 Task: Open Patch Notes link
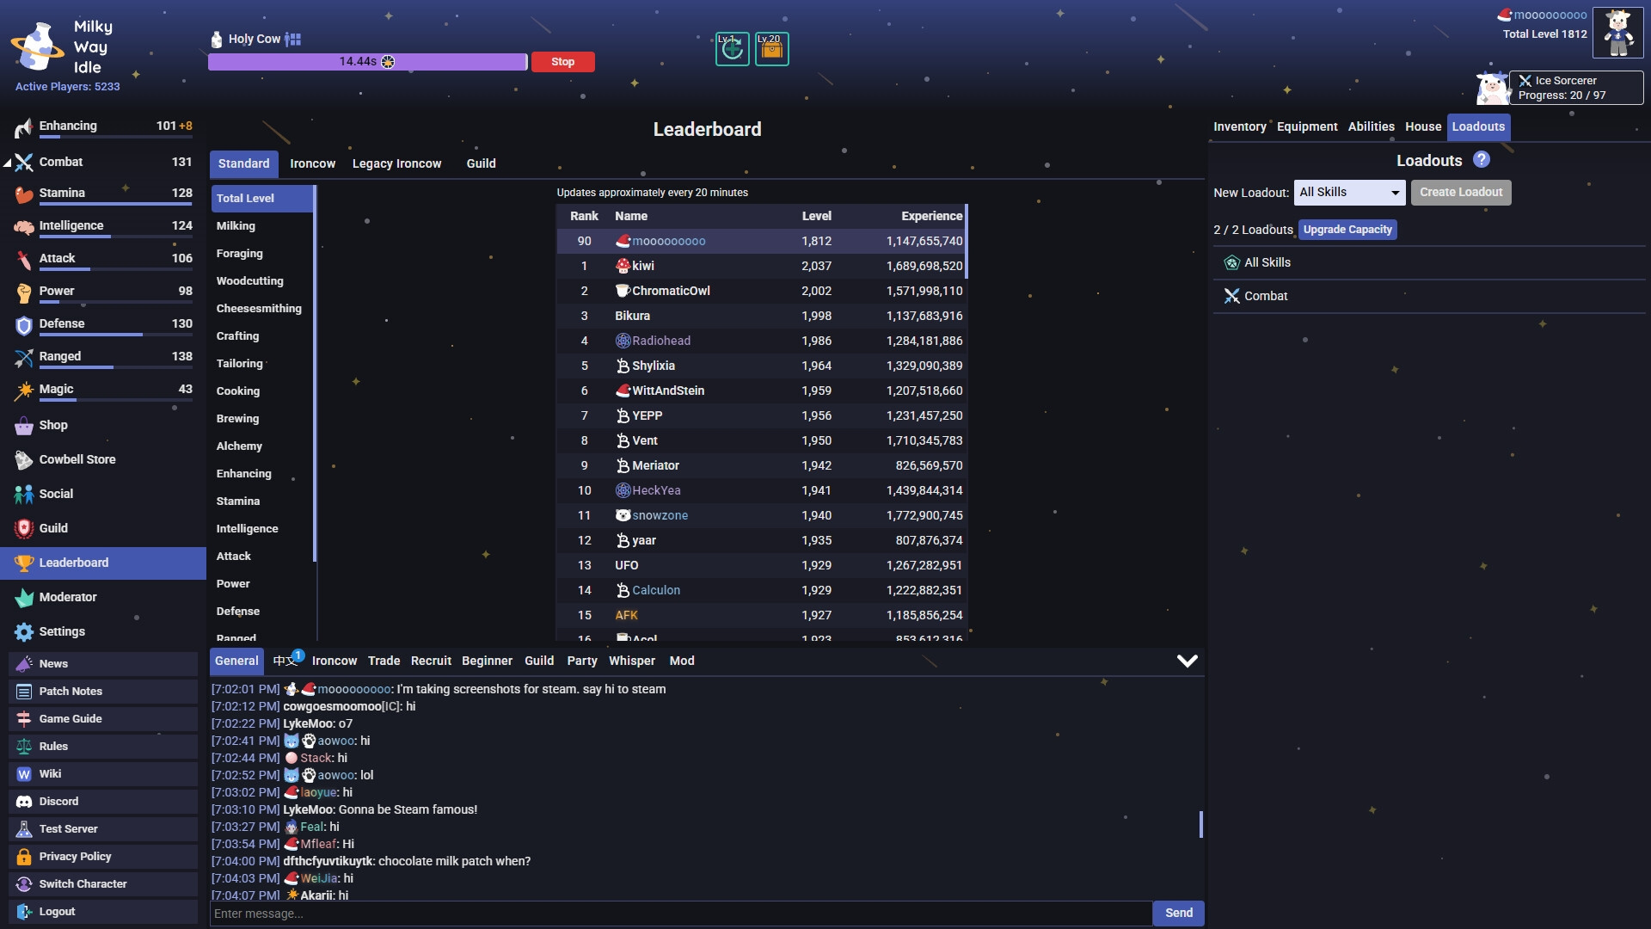pyautogui.click(x=103, y=692)
